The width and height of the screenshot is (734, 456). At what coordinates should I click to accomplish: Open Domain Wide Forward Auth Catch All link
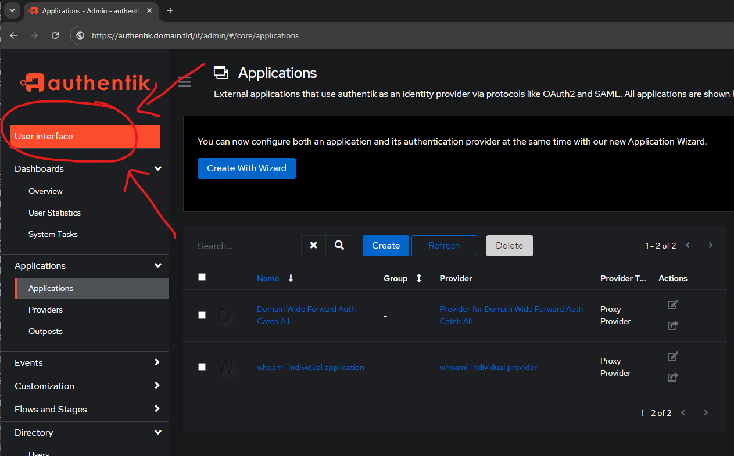(x=306, y=315)
